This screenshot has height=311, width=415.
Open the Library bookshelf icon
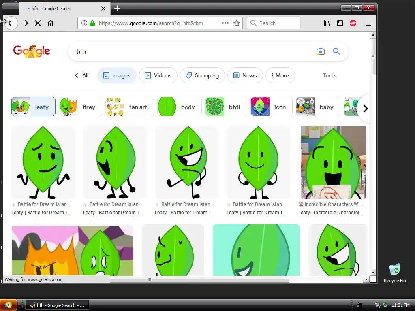[327, 23]
